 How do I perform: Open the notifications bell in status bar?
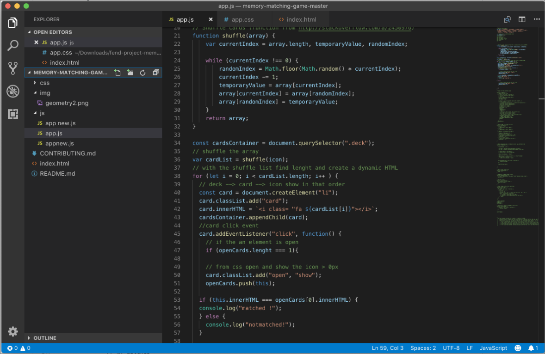tap(532, 348)
